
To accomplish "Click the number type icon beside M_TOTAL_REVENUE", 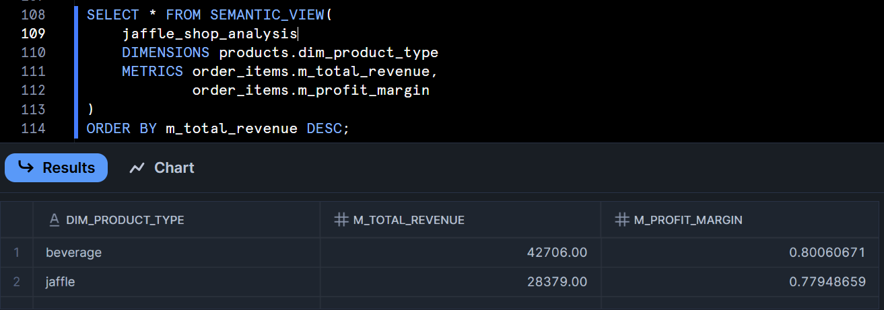I will click(x=341, y=220).
